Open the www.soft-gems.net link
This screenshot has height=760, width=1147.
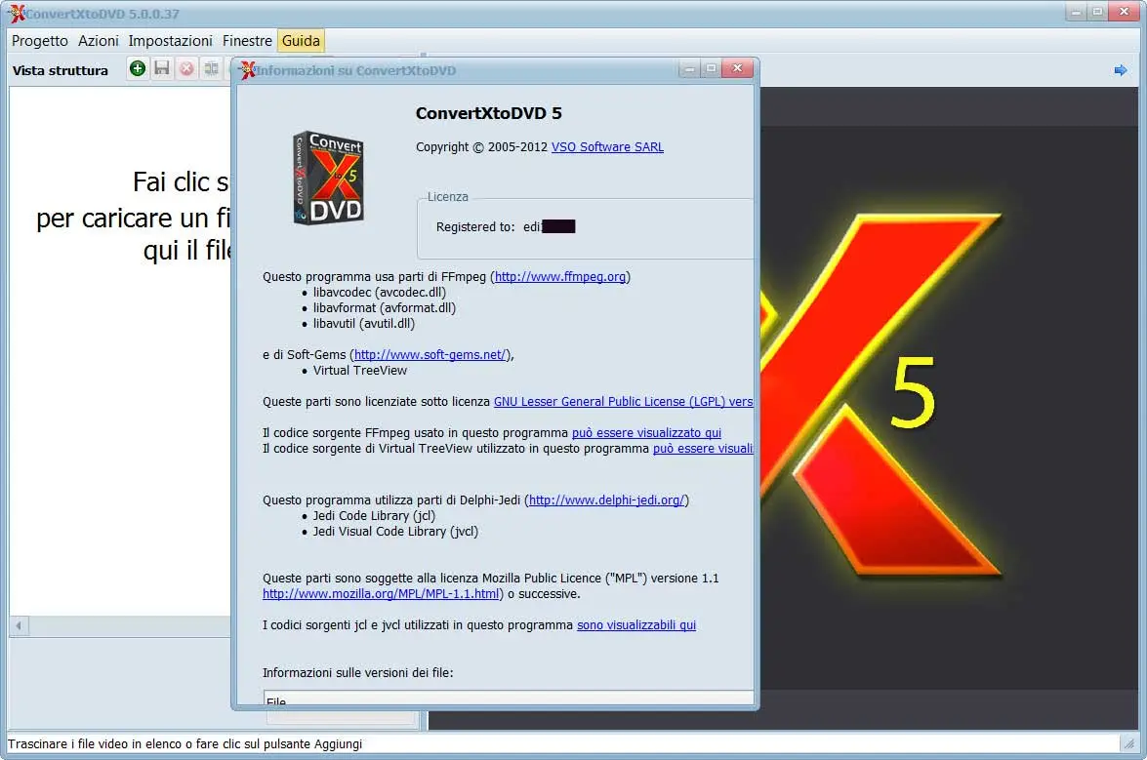(x=430, y=354)
